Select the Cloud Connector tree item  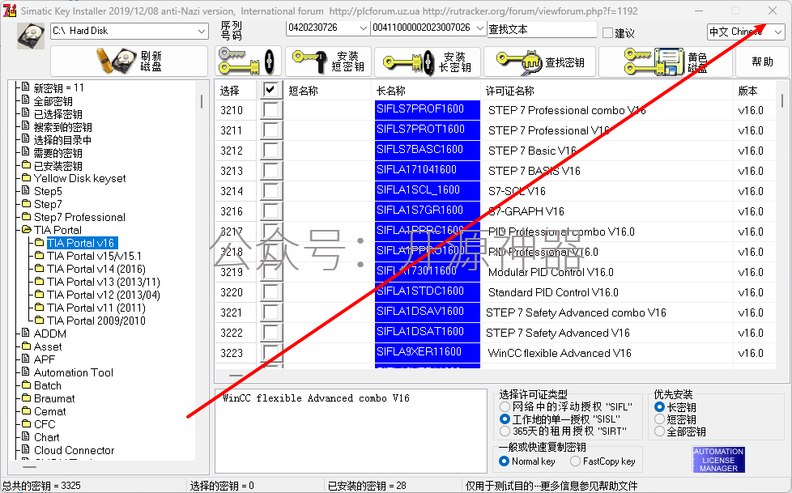coord(74,450)
